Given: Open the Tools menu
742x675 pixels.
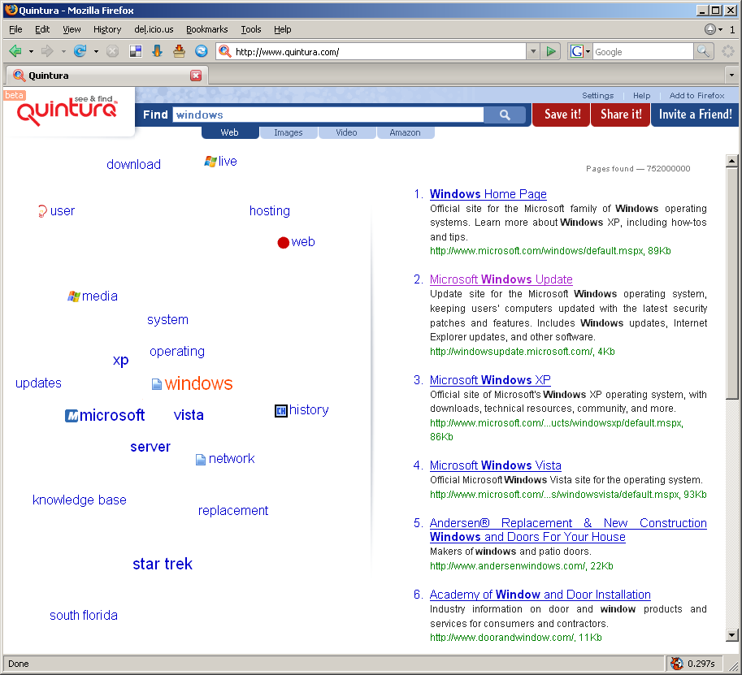Looking at the screenshot, I should pyautogui.click(x=251, y=29).
